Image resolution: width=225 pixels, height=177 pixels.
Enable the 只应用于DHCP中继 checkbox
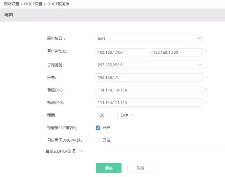[98, 140]
